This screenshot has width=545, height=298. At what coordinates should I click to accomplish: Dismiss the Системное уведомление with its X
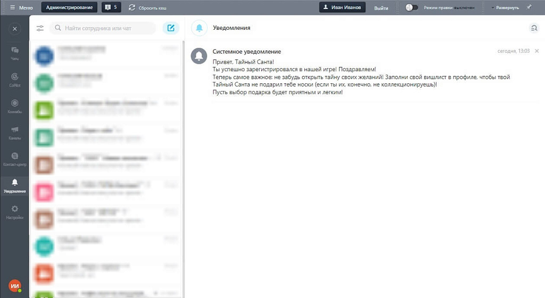click(536, 51)
